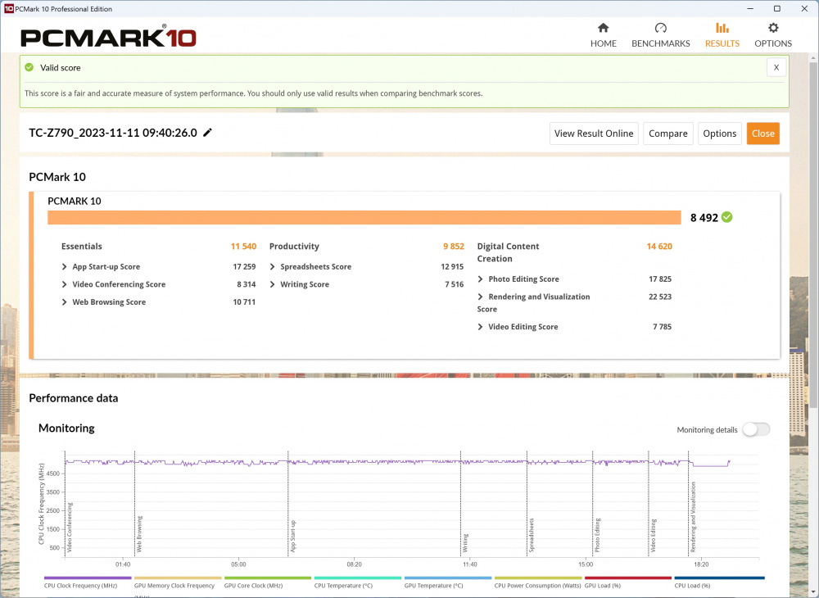Maximize the PCMark 10 window
The image size is (819, 598).
click(x=777, y=8)
